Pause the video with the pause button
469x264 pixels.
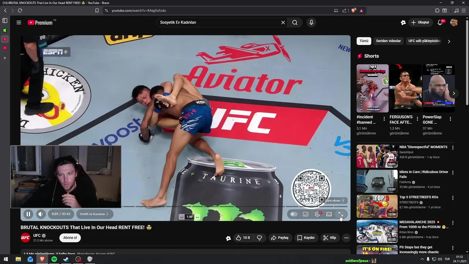point(28,214)
